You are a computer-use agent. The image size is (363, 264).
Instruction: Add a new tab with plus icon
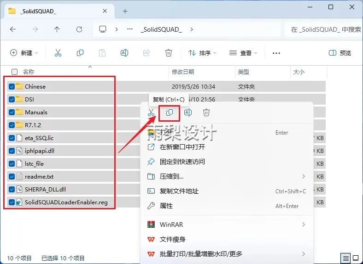tap(125, 11)
